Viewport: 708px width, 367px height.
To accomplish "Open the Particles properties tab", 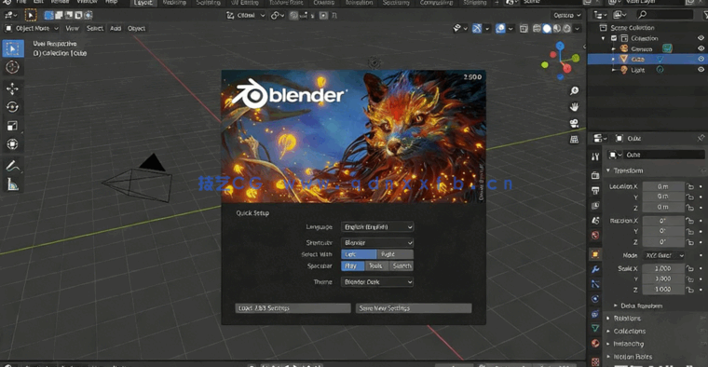I will pyautogui.click(x=595, y=284).
